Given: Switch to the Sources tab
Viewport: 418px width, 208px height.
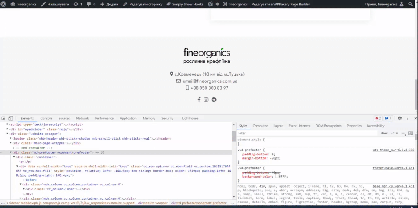Looking at the screenshot, I should [x=64, y=119].
